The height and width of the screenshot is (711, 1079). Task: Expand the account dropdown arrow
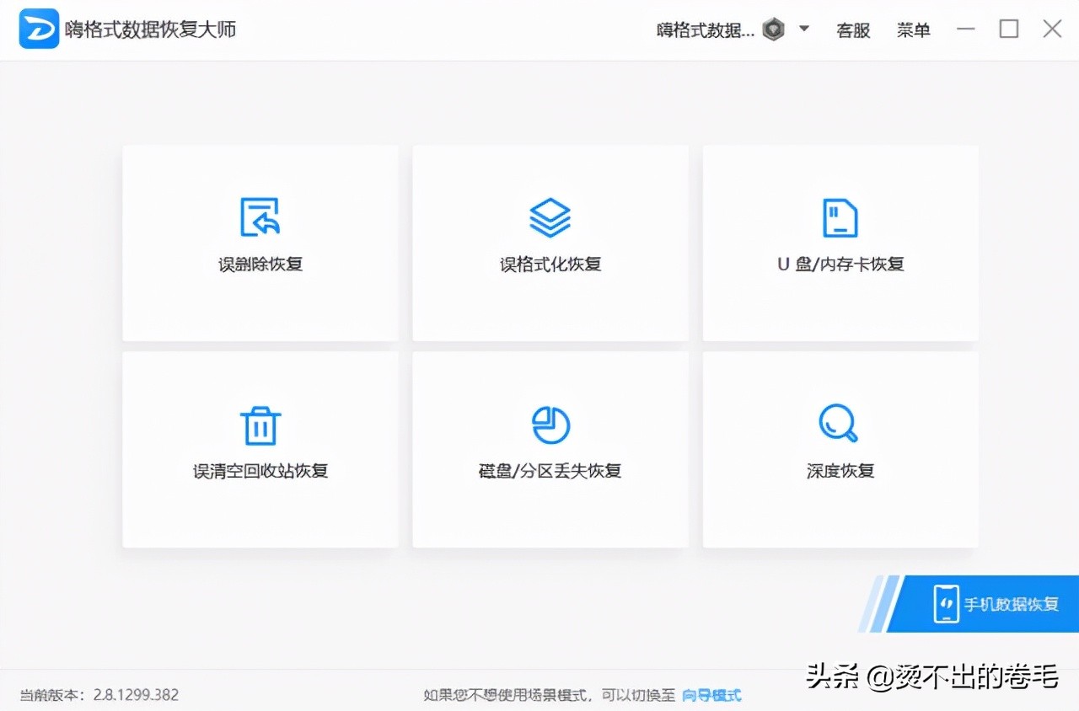click(804, 29)
